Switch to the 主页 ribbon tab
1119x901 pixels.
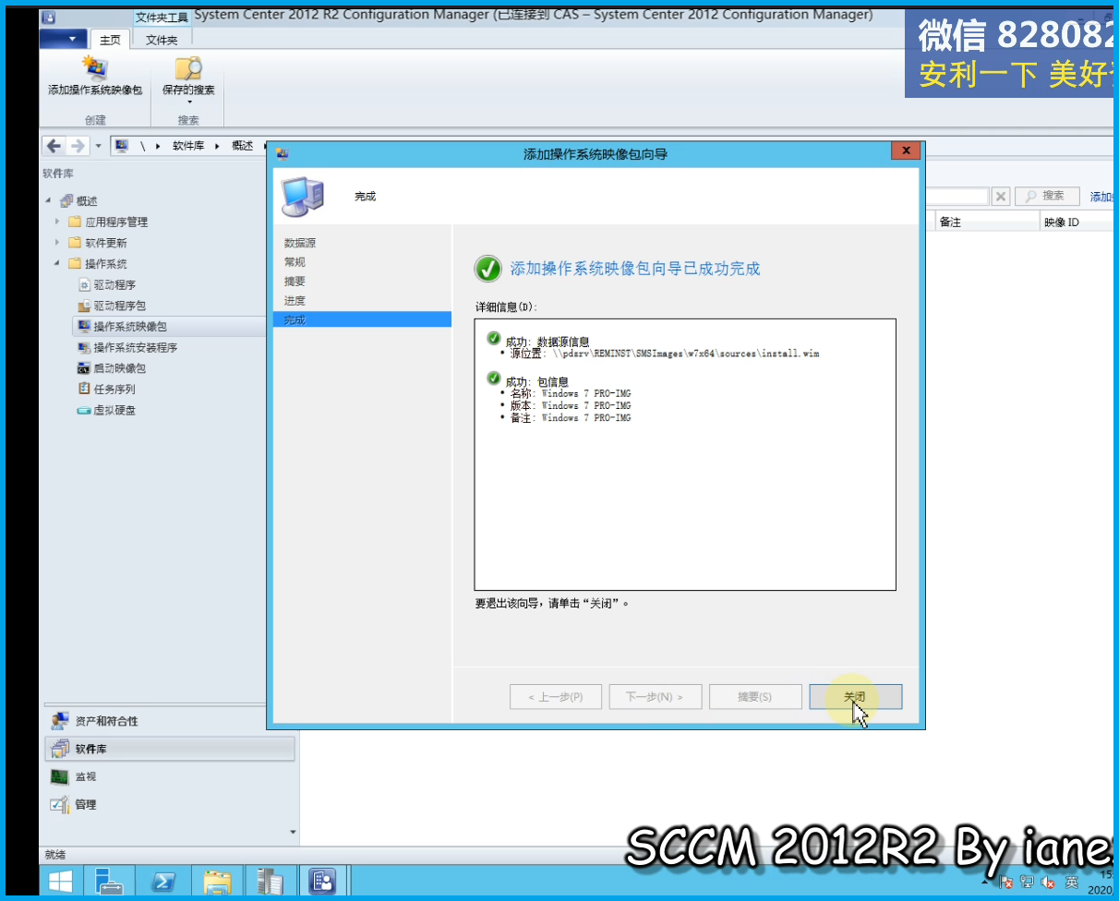tap(111, 40)
